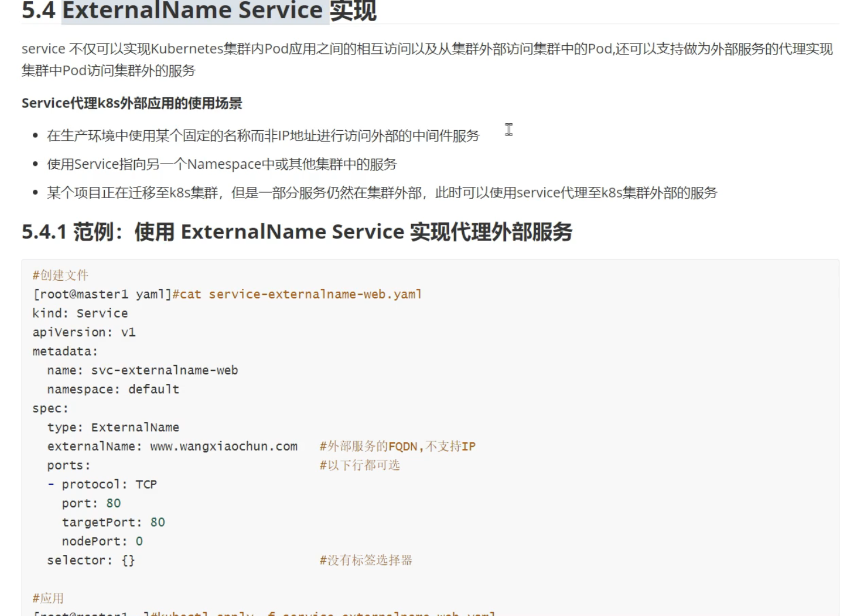Click the "kind: Service" code line
This screenshot has width=845, height=616.
pyautogui.click(x=80, y=313)
